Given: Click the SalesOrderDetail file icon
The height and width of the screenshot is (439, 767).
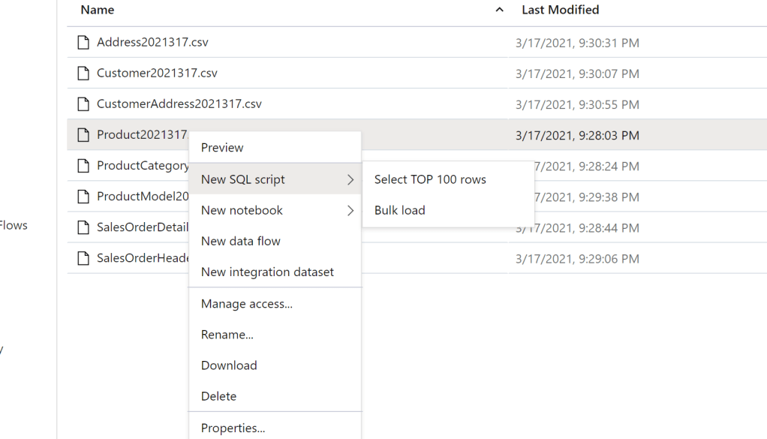Looking at the screenshot, I should 83,227.
